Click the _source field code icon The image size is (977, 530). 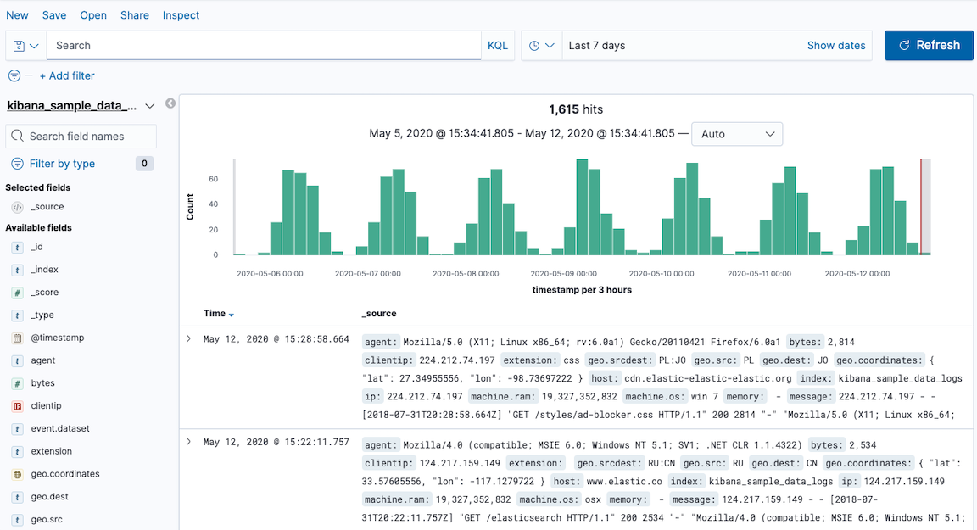pyautogui.click(x=17, y=207)
